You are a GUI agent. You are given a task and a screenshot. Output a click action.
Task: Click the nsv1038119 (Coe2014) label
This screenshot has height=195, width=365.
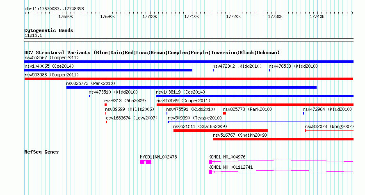point(180,92)
